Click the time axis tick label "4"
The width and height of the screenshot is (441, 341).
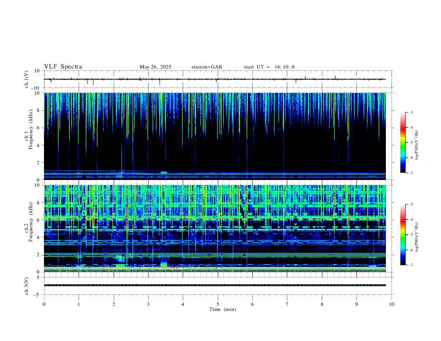pyautogui.click(x=183, y=304)
